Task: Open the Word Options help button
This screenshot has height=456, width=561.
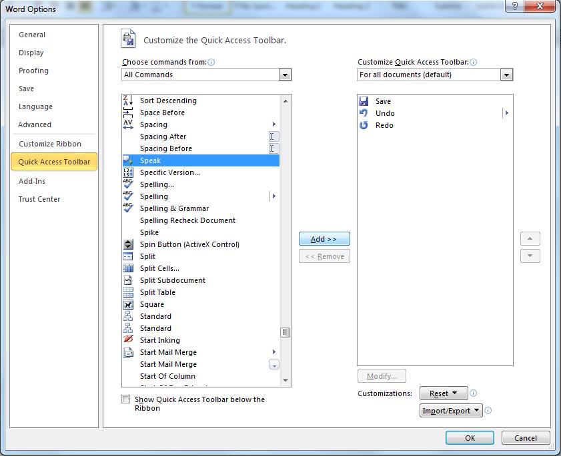Action: pyautogui.click(x=515, y=6)
